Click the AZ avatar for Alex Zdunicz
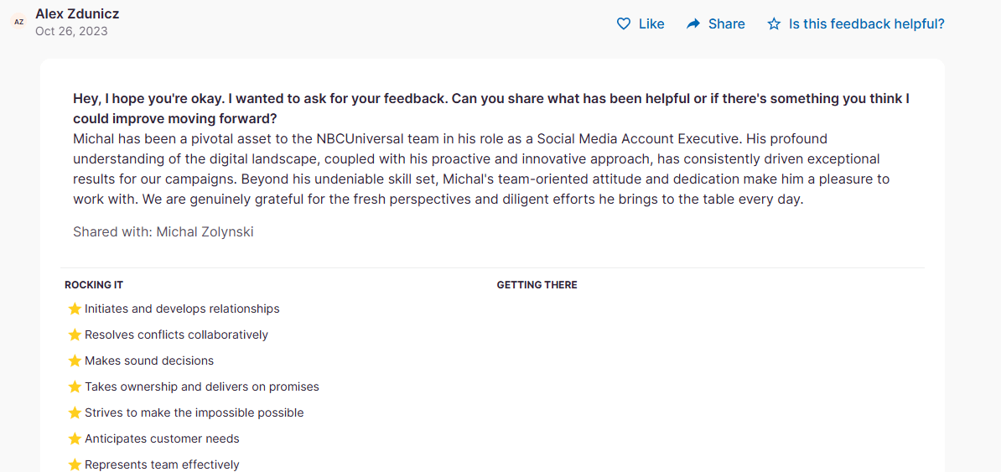1001x472 pixels. tap(18, 22)
